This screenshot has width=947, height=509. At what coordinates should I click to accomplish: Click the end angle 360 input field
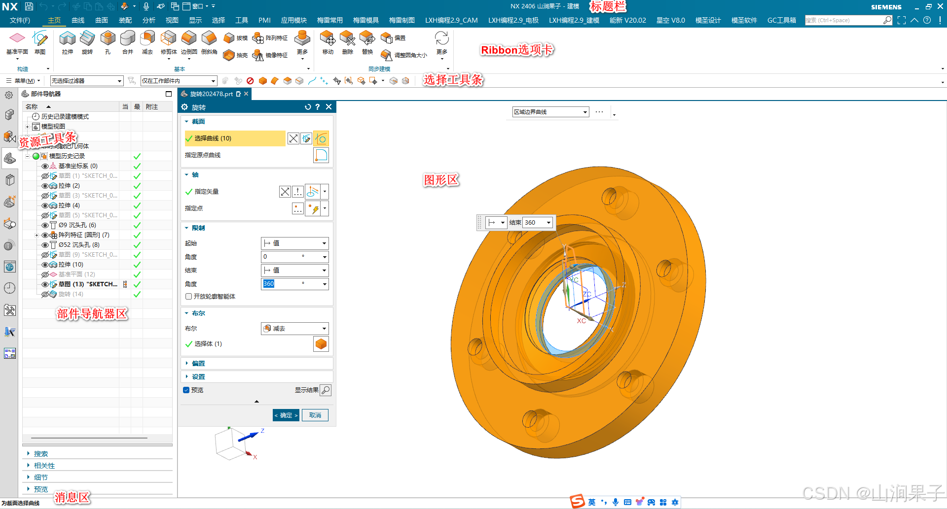[291, 284]
